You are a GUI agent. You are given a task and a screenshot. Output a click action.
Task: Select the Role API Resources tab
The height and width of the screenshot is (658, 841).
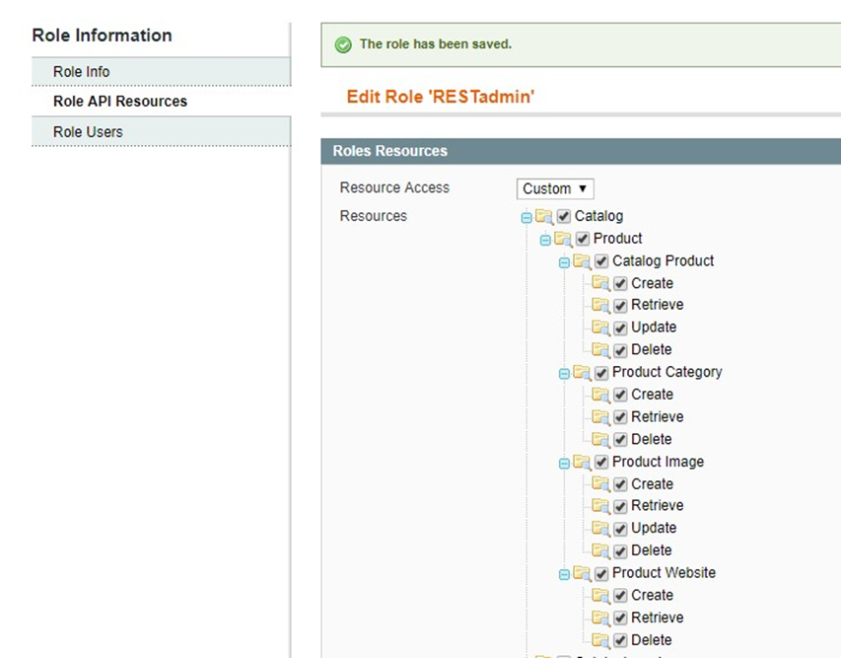[x=120, y=102]
